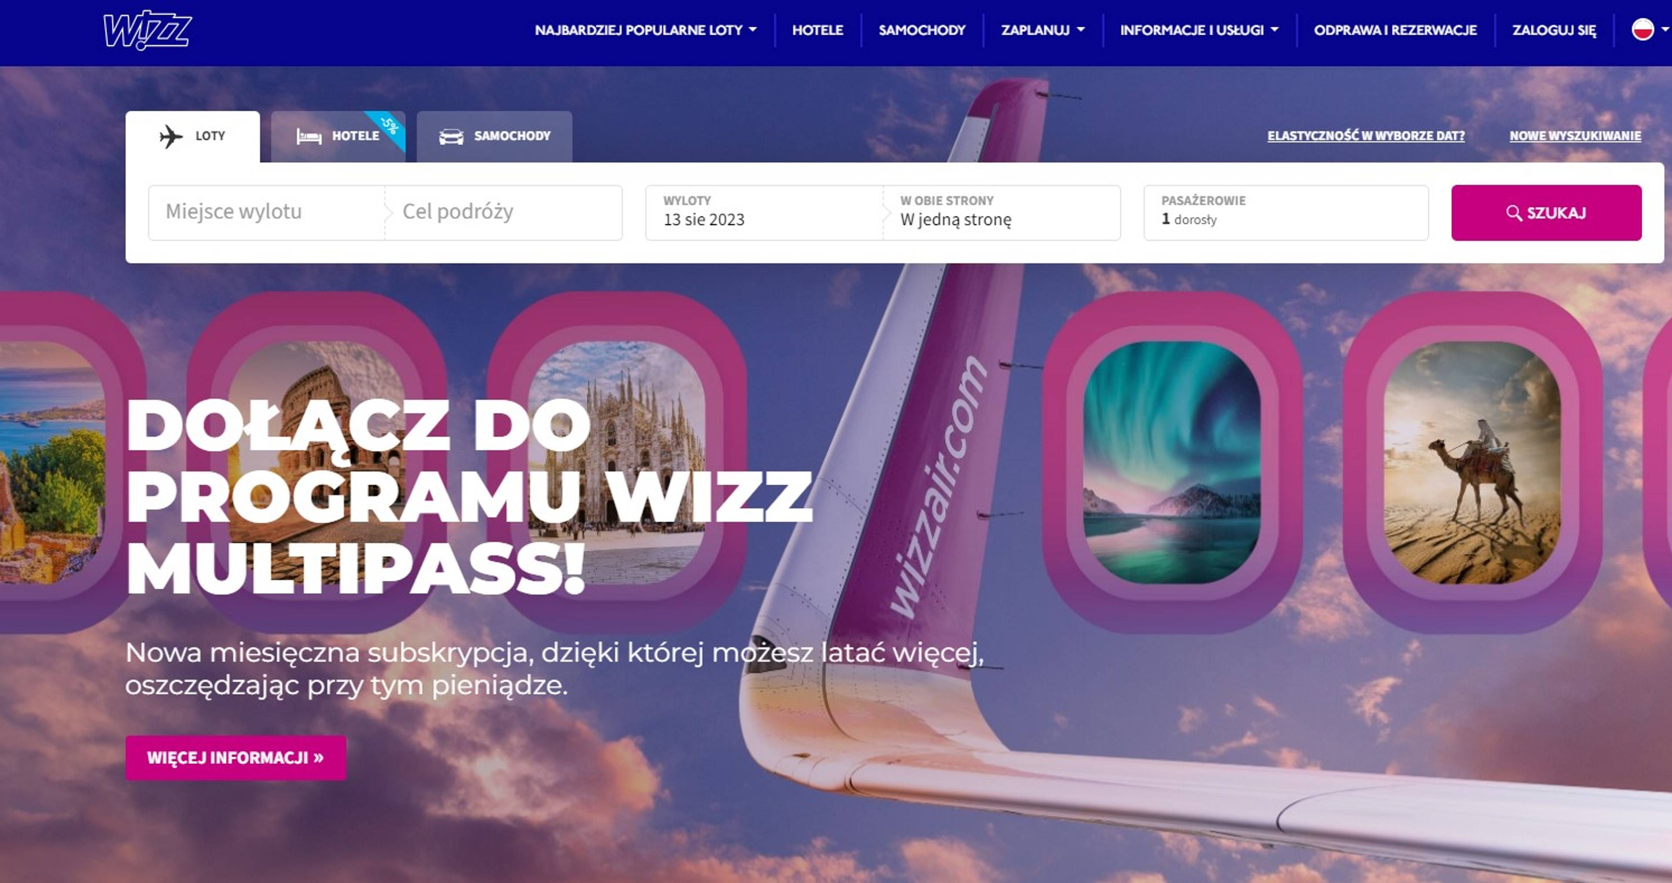Click the bed icon in Hotele tab
The width and height of the screenshot is (1672, 883).
(309, 136)
